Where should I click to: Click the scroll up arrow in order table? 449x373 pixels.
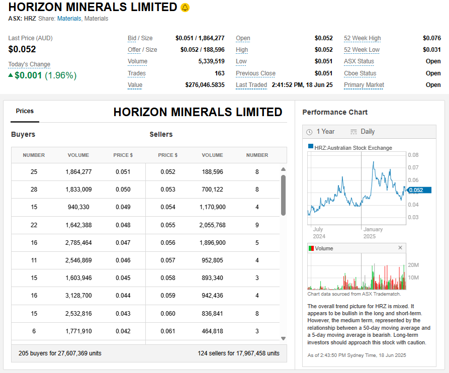(283, 169)
